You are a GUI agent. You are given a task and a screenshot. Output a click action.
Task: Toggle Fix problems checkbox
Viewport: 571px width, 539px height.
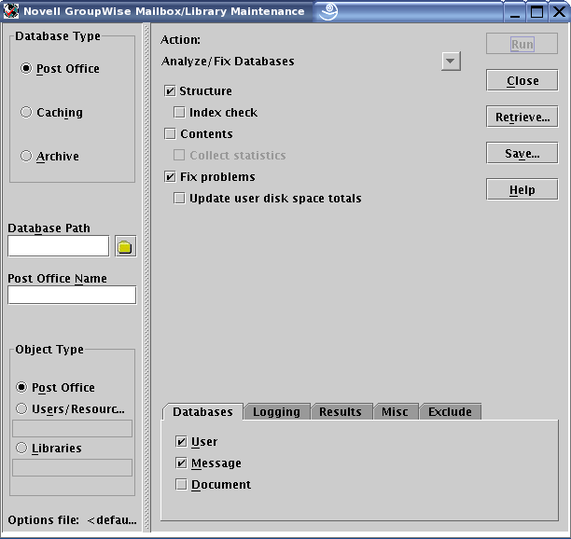[170, 177]
